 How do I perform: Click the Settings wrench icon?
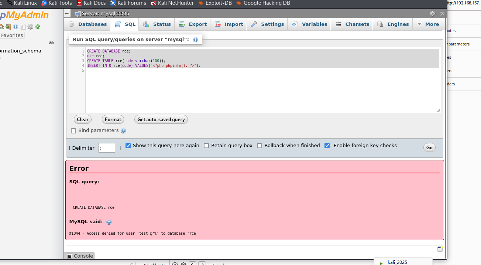[254, 24]
